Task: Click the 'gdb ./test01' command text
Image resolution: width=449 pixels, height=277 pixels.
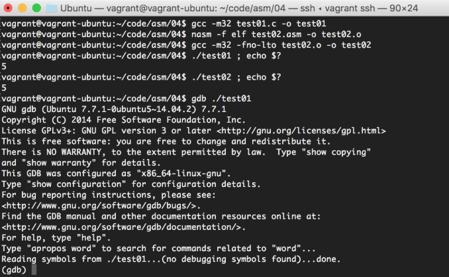Action: pos(221,99)
